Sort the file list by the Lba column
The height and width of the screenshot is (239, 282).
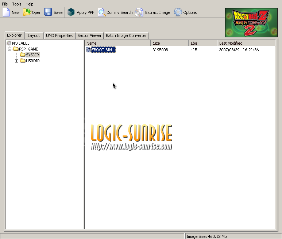point(203,43)
